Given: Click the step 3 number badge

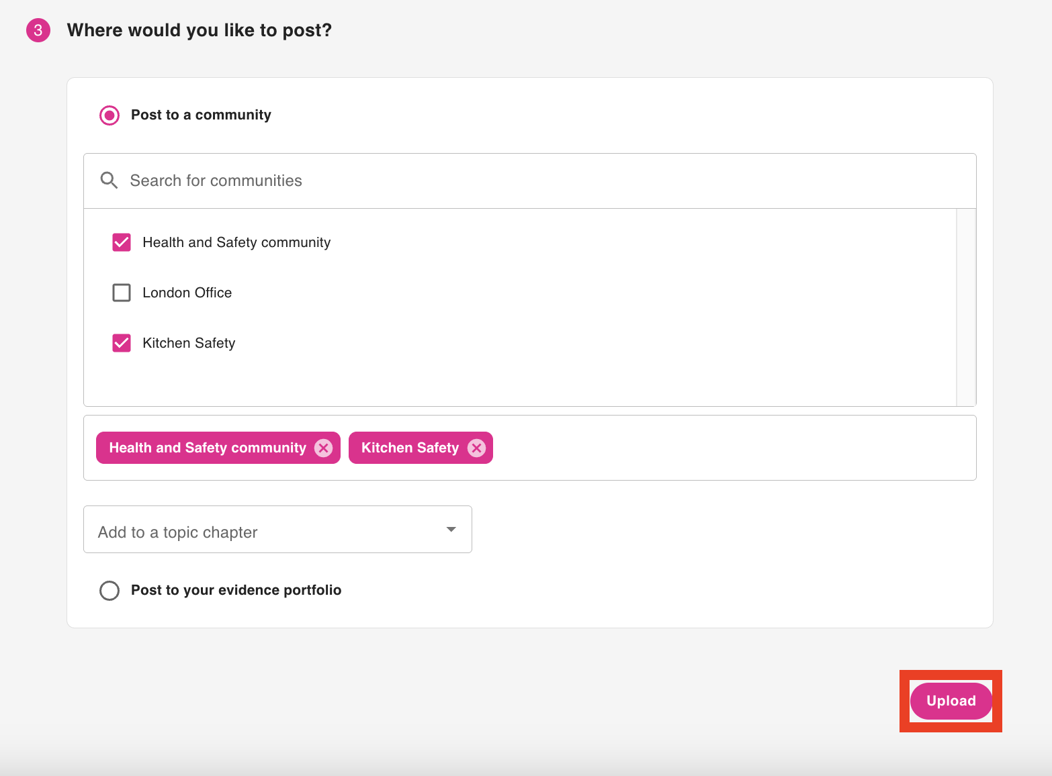Looking at the screenshot, I should [38, 30].
